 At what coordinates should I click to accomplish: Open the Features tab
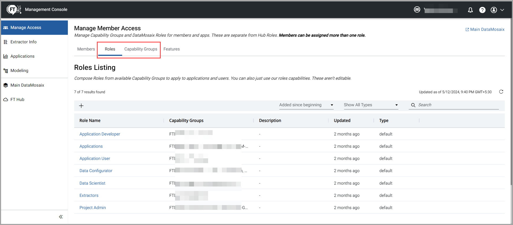tap(172, 49)
